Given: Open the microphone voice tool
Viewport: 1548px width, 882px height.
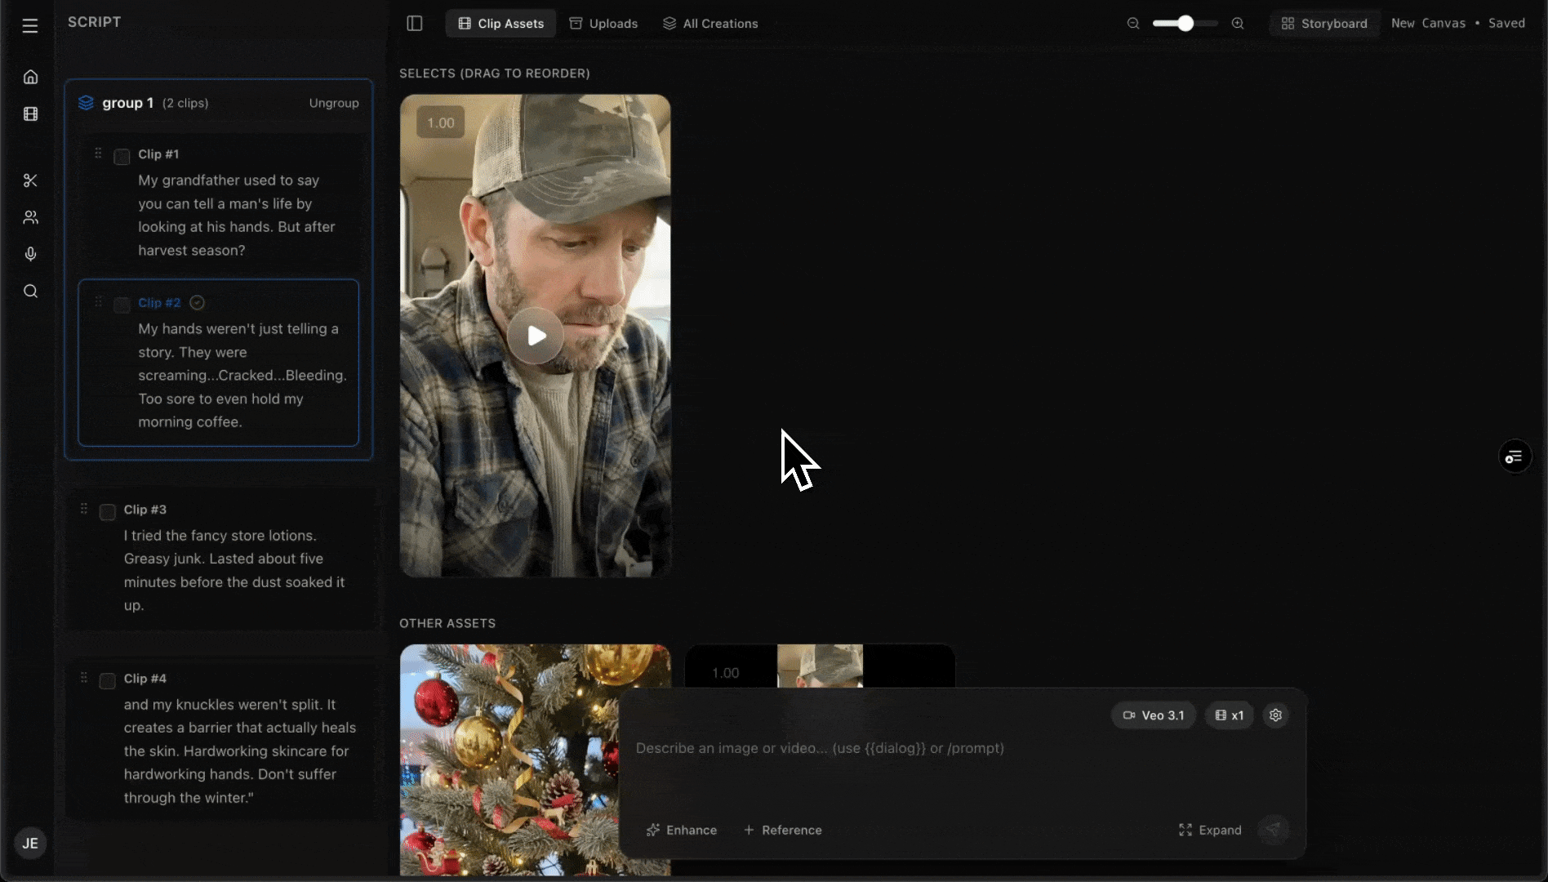Looking at the screenshot, I should pos(30,254).
